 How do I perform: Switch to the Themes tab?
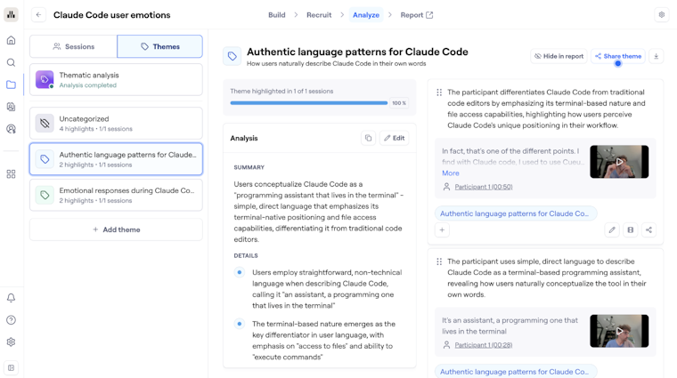click(159, 46)
